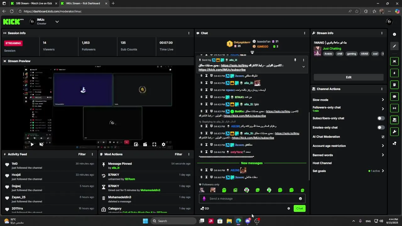This screenshot has width=402, height=226.
Task: Click the broadcast signal sidebar icon
Action: pos(394,108)
